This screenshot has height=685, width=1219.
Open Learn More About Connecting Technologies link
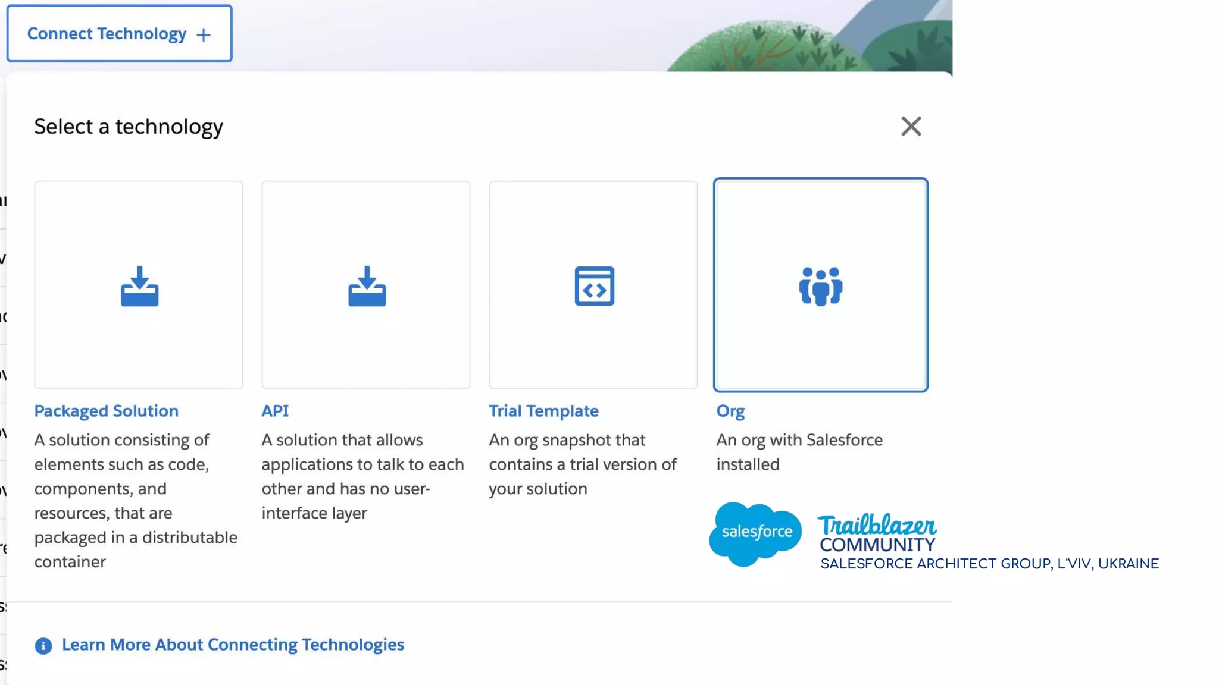233,645
